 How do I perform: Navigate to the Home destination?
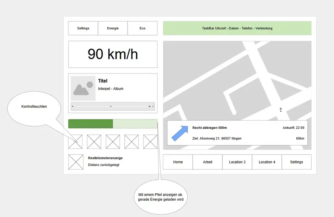(178, 162)
